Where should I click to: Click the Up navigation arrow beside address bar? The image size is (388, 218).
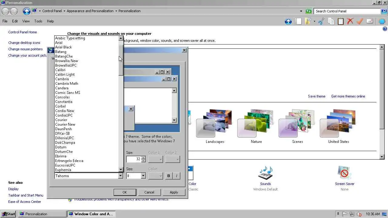point(27,11)
